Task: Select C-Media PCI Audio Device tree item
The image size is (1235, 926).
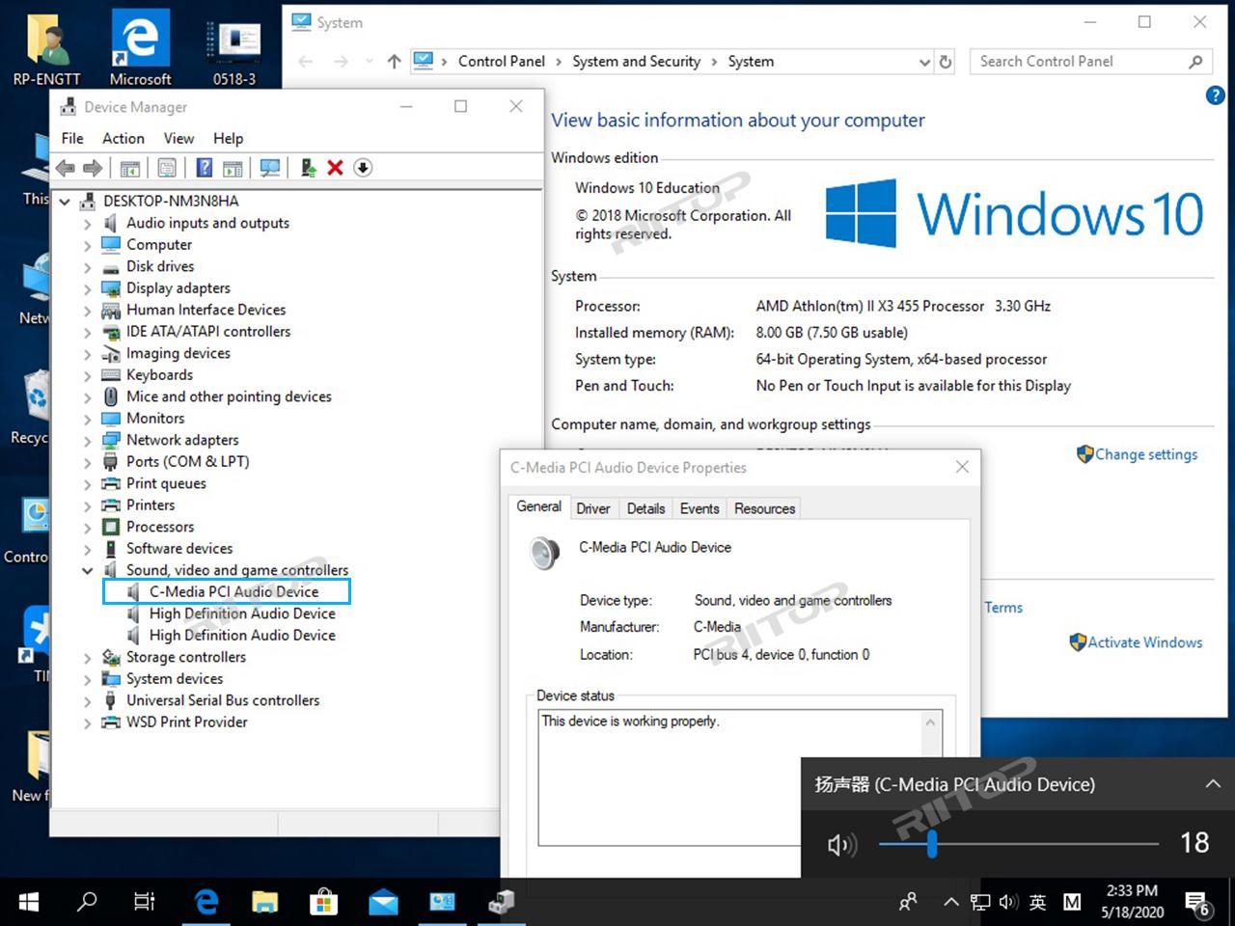Action: coord(233,592)
